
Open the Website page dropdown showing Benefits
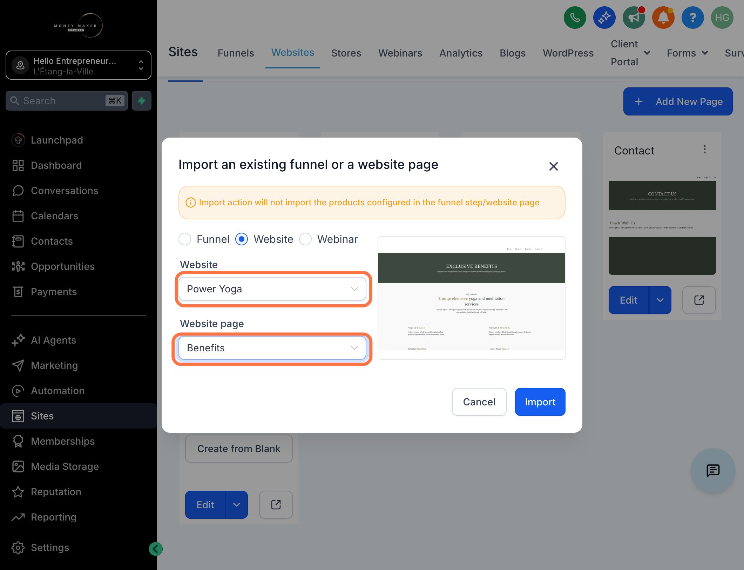coord(272,348)
